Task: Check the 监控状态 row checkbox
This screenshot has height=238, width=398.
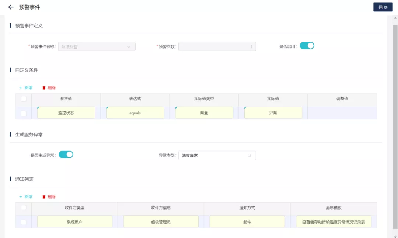Action: pyautogui.click(x=24, y=113)
